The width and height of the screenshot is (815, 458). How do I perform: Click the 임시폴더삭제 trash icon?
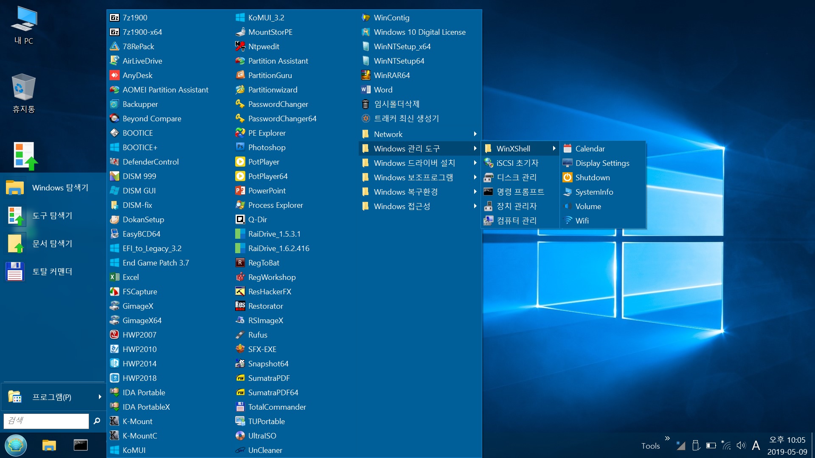pyautogui.click(x=366, y=104)
